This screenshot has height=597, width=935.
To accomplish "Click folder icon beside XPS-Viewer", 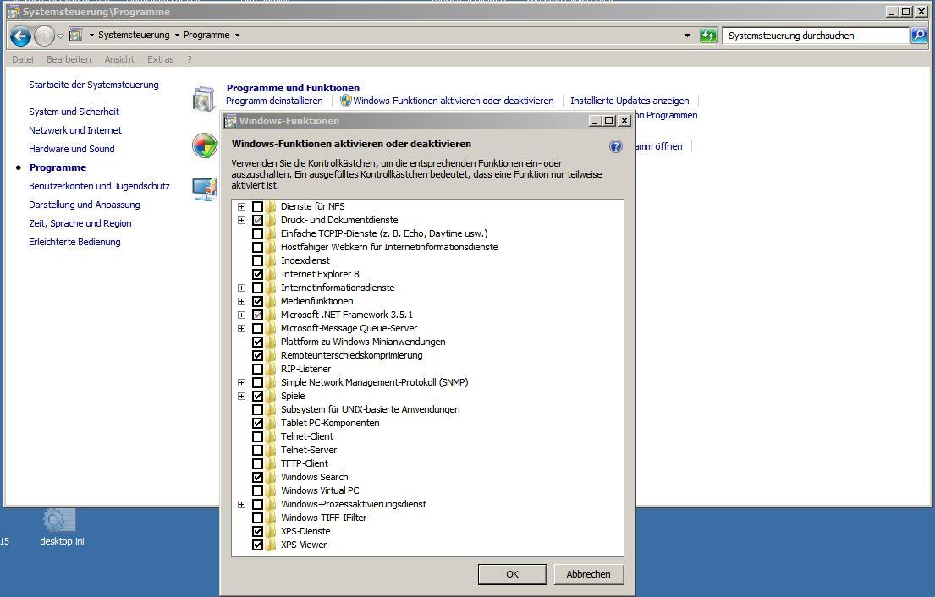I will 272,545.
